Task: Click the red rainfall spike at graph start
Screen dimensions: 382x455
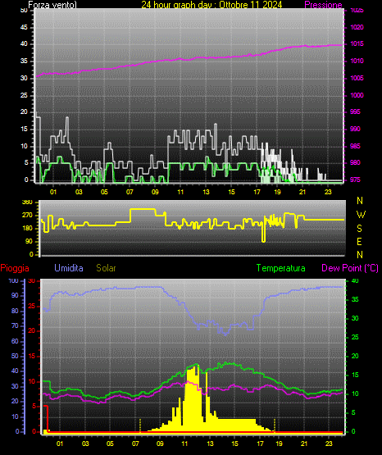Action: click(46, 418)
